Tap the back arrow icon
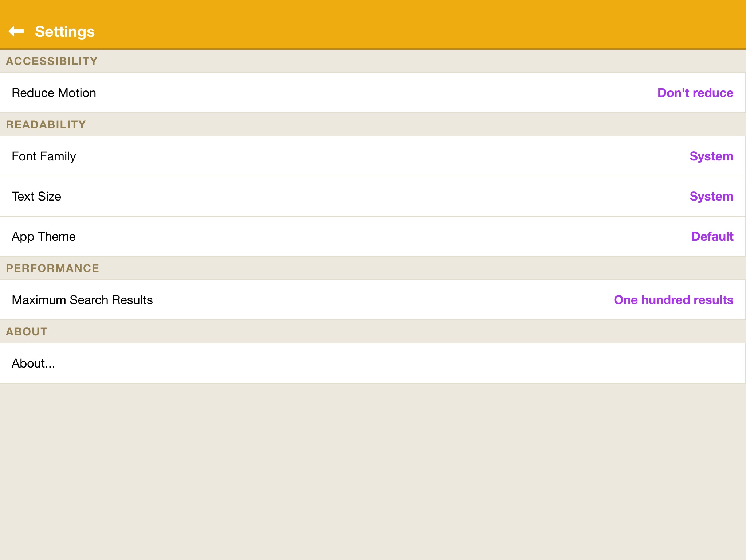Image resolution: width=746 pixels, height=560 pixels. 16,31
